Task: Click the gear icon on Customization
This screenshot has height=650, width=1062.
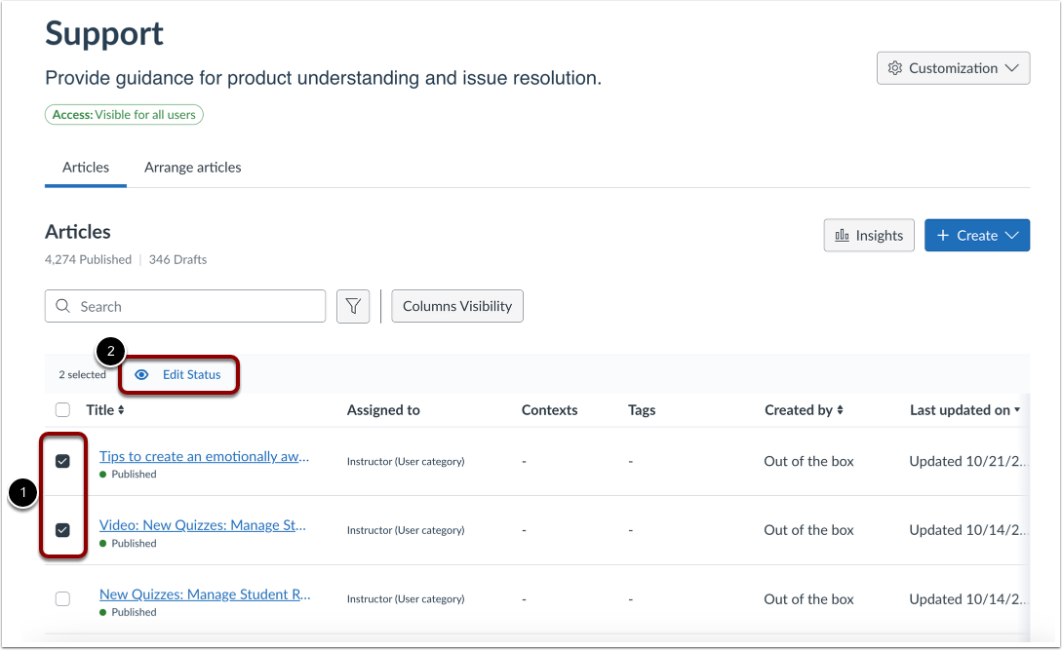Action: click(895, 68)
